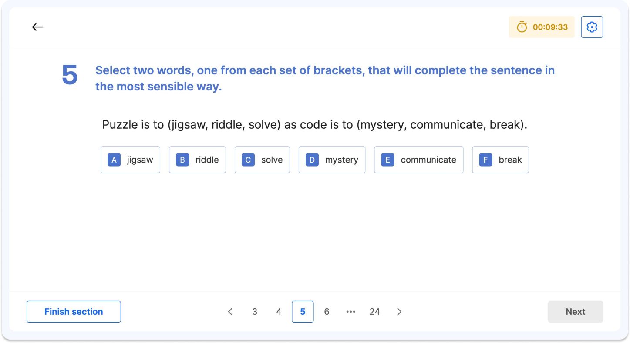The width and height of the screenshot is (630, 343).
Task: Choose the 'mystery' answer choice
Action: coord(332,160)
